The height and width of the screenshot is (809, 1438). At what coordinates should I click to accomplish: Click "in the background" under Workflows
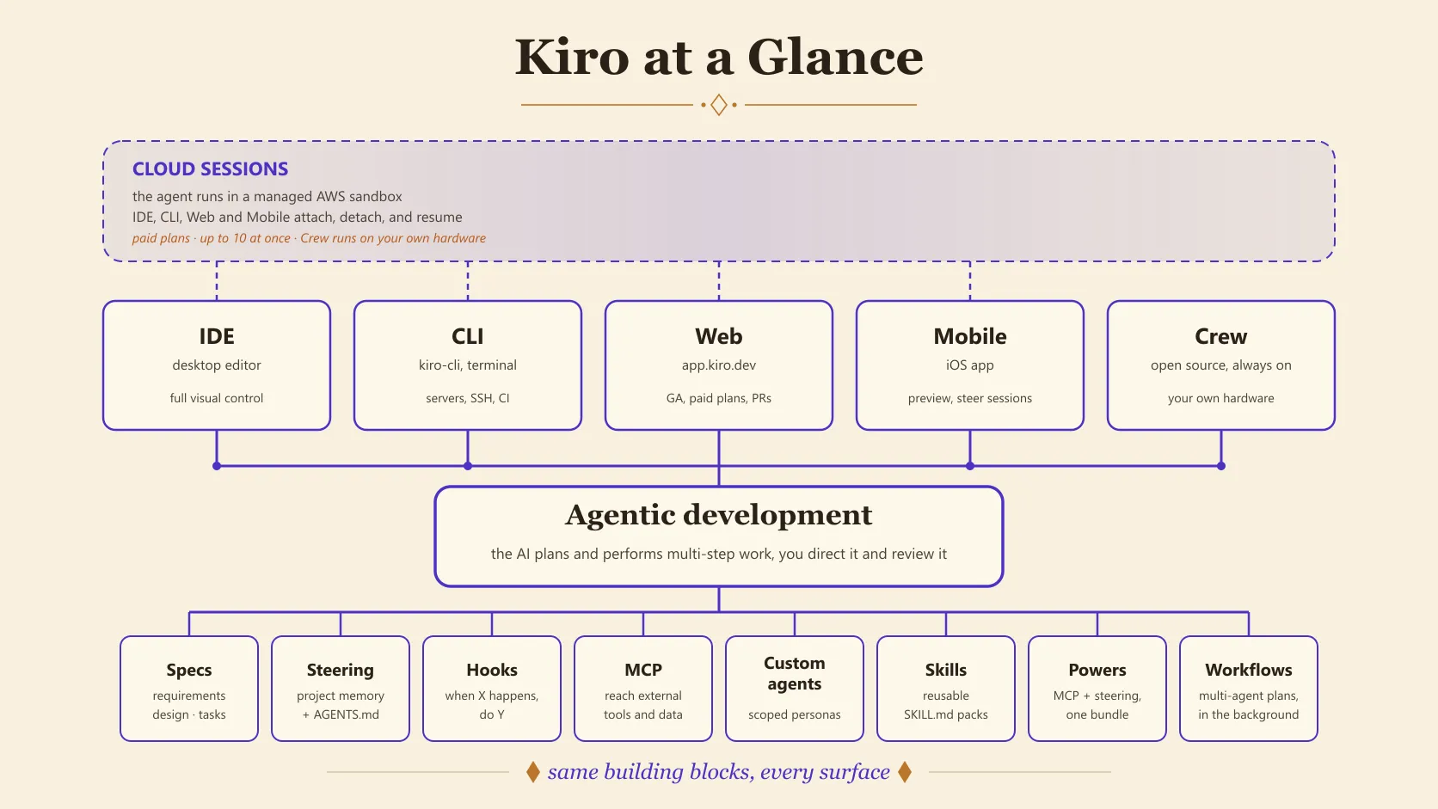(x=1249, y=714)
